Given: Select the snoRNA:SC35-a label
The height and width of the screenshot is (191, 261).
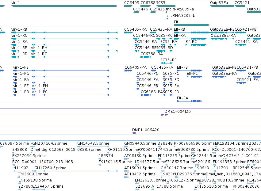Looking at the screenshot, I should (x=180, y=9).
